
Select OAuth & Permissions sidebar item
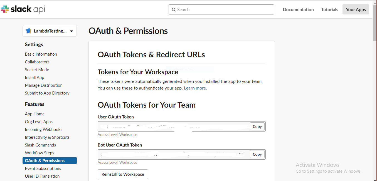[x=50, y=161]
